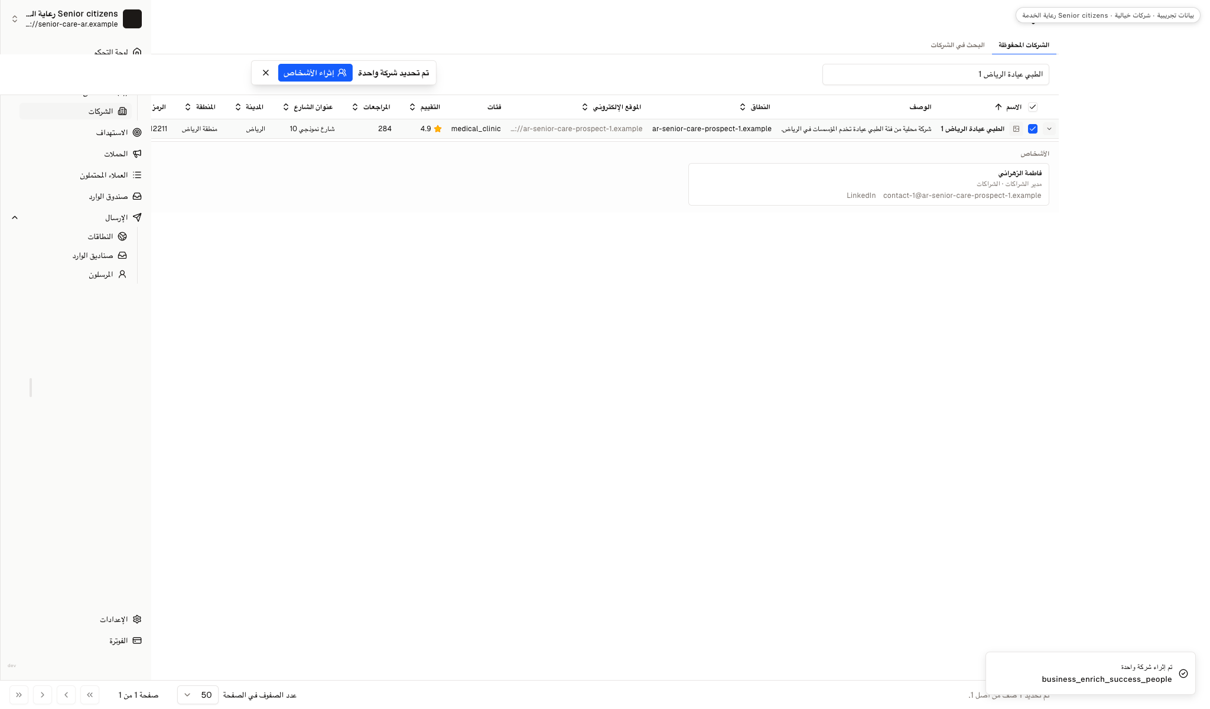This screenshot has height=709, width=1210.
Task: Sort by the عنوان الشارع column chevrons
Action: (x=286, y=107)
